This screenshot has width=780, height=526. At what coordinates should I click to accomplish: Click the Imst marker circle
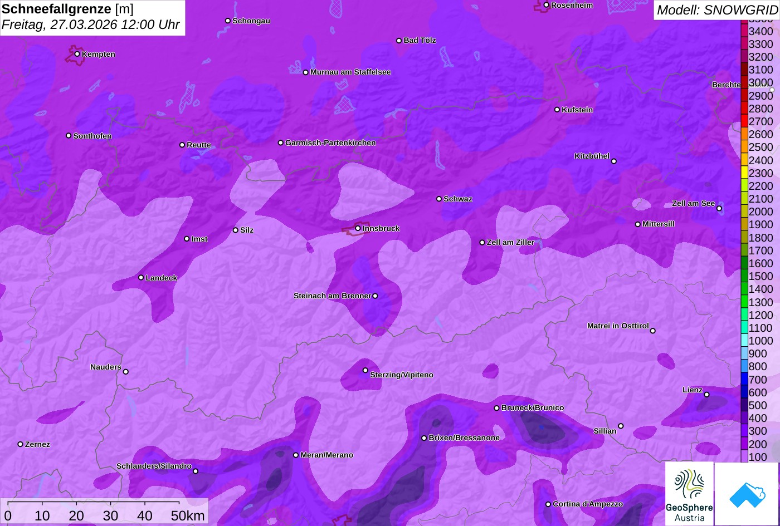tap(187, 239)
